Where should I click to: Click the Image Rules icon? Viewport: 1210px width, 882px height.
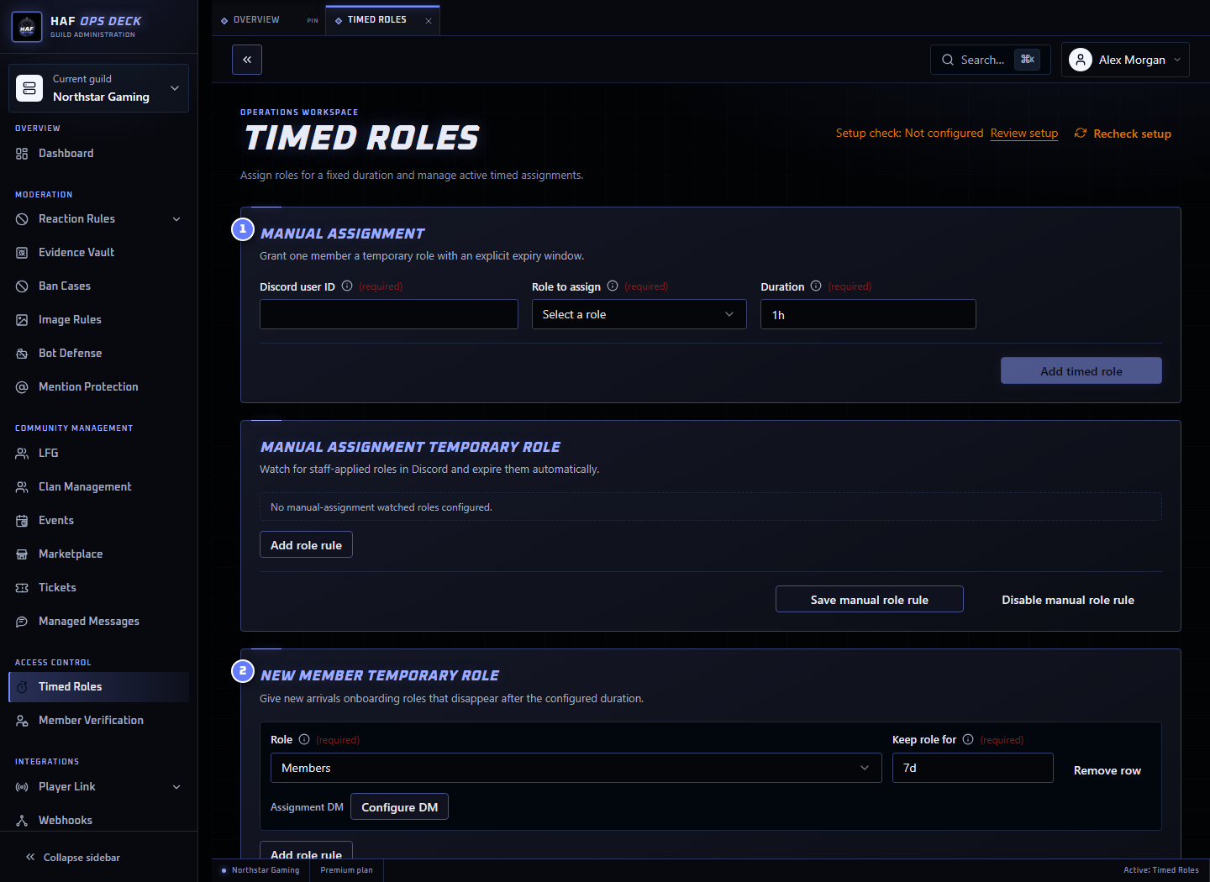click(22, 320)
